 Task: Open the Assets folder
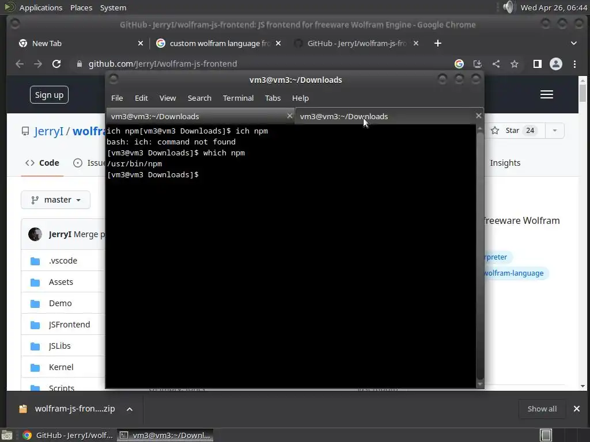click(61, 282)
